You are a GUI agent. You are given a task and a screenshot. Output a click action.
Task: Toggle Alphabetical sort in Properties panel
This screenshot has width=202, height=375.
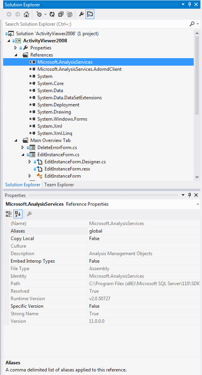[18, 214]
